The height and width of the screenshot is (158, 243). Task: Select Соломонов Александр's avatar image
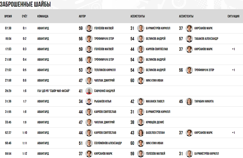pyautogui.click(x=89, y=143)
